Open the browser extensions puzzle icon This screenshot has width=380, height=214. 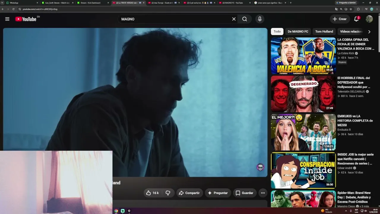point(358,9)
